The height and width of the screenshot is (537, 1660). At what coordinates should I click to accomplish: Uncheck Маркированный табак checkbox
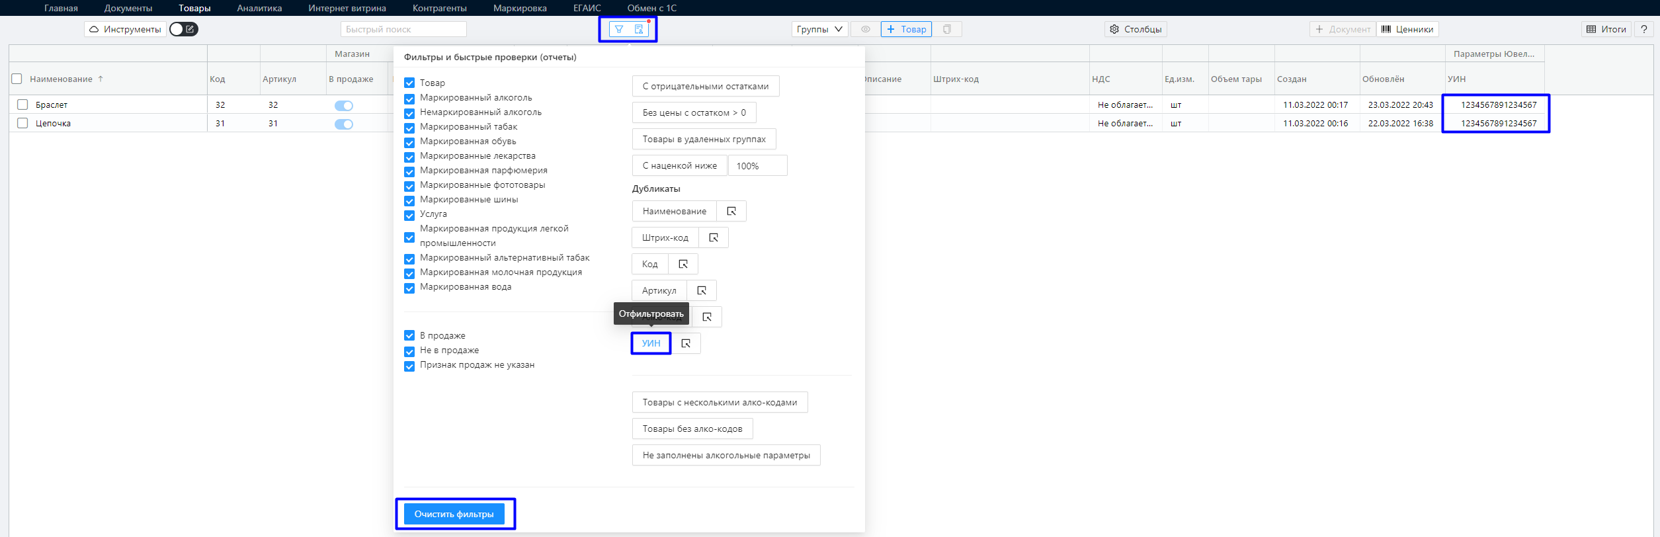(409, 127)
